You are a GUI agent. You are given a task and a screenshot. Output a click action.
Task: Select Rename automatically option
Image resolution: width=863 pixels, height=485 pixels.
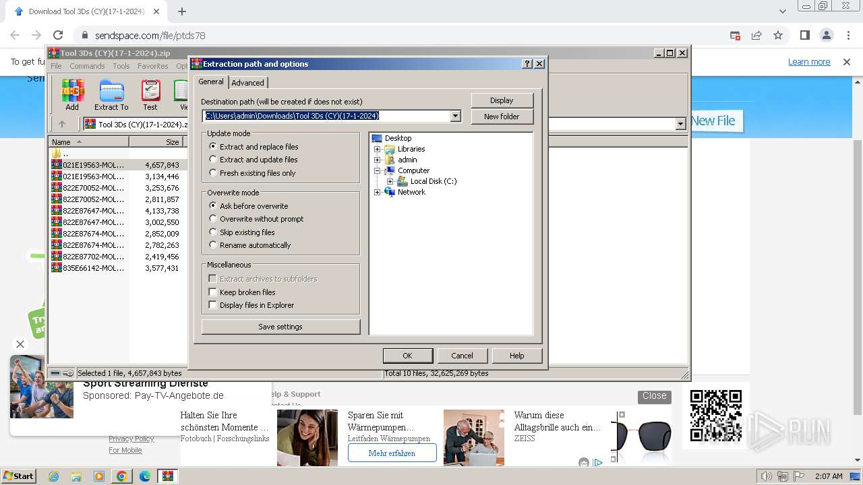pyautogui.click(x=249, y=245)
